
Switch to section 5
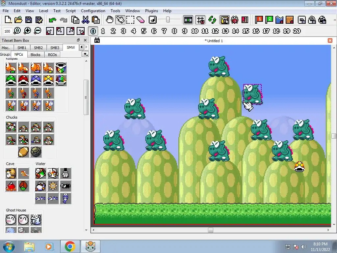[x=143, y=31]
